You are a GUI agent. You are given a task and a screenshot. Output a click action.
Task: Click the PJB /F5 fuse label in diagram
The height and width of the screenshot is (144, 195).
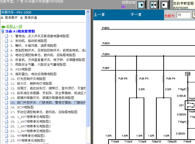tap(123, 79)
